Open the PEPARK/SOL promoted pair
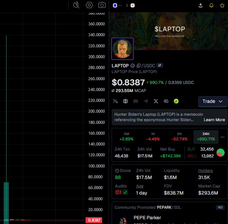Screen dimensions: 228x224 click(169, 207)
